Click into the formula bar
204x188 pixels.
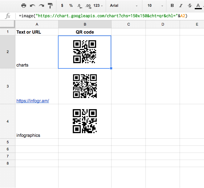tap(109, 16)
